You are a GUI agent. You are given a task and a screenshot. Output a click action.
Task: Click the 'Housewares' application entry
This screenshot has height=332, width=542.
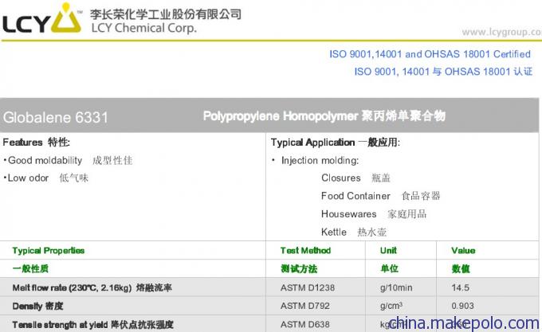coord(374,214)
